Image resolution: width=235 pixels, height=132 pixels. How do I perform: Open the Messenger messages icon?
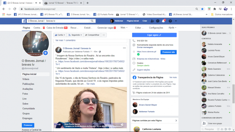pos(158,21)
